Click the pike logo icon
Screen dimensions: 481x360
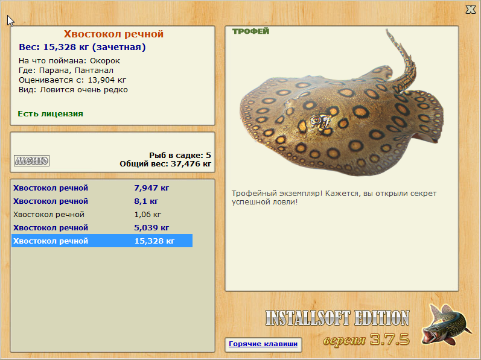click(x=447, y=324)
